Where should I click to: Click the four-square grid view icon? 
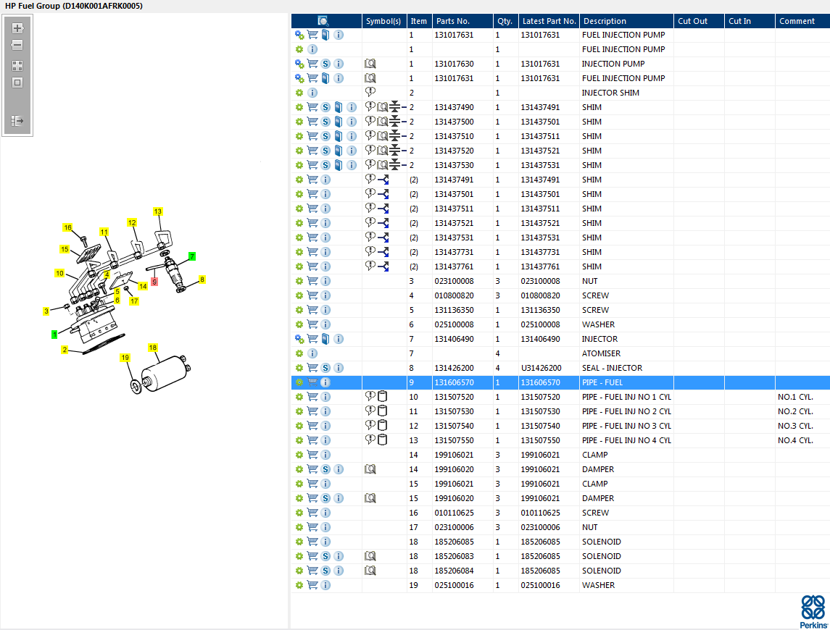point(17,65)
